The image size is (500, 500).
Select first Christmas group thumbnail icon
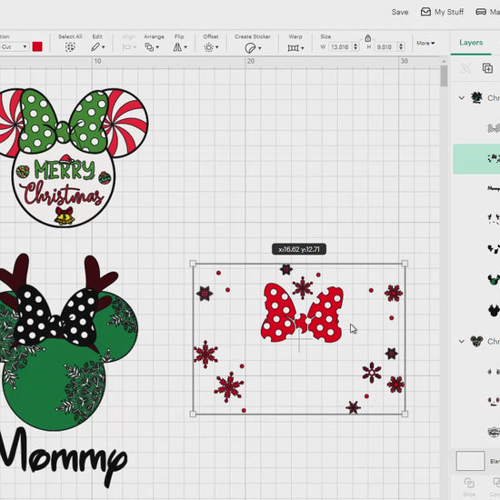476,97
